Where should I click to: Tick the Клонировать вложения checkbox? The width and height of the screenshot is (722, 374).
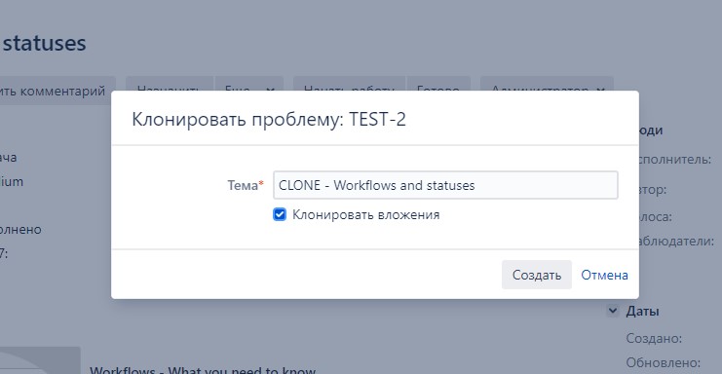click(x=280, y=214)
